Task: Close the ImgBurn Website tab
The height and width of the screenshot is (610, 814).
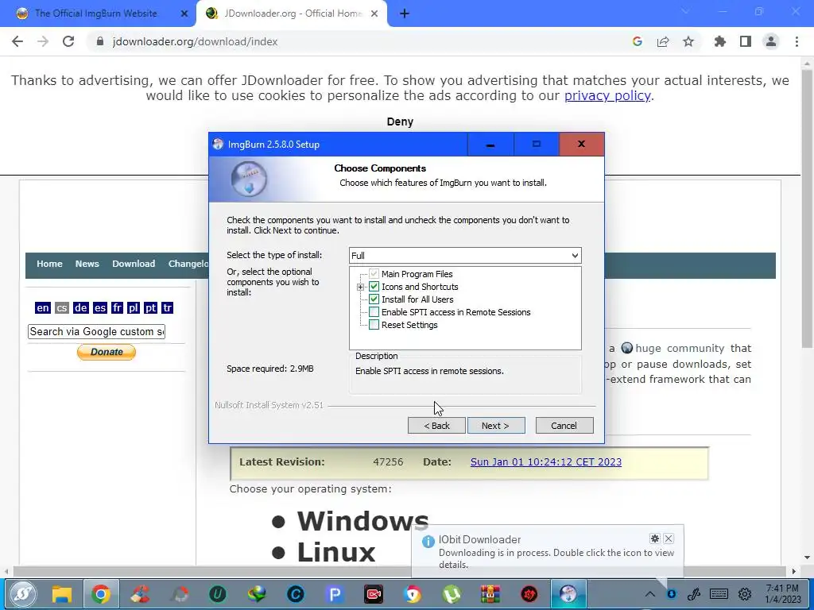Action: coord(184,14)
